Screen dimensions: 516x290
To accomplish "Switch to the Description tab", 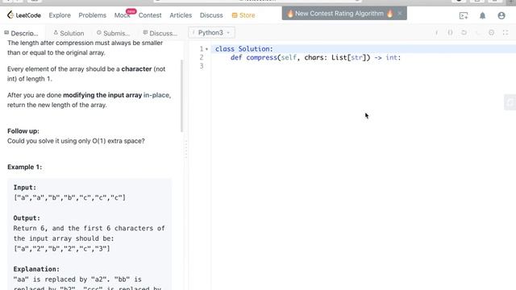I will pos(22,33).
